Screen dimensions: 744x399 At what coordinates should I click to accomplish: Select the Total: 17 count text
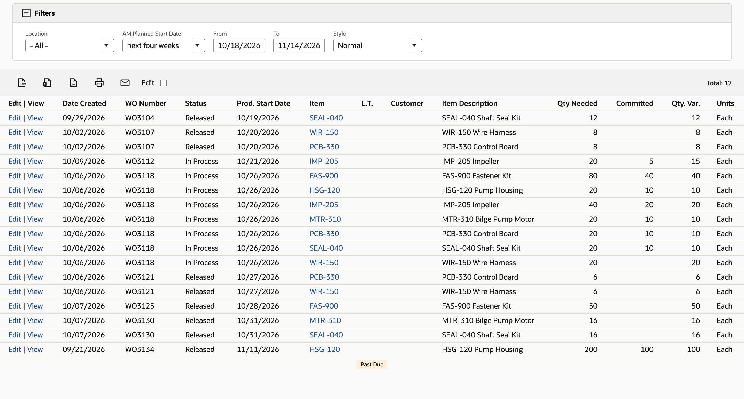(x=719, y=83)
